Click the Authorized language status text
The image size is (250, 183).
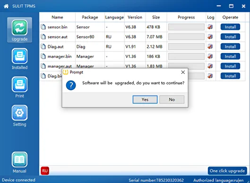[x=218, y=180]
